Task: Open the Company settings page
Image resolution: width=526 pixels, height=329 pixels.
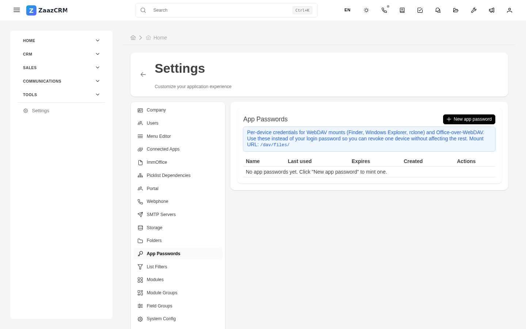Action: [178, 110]
